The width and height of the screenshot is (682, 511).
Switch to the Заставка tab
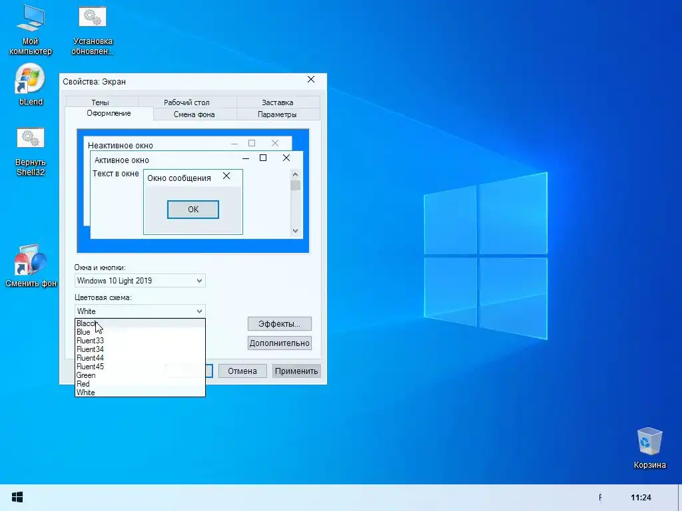pos(278,102)
